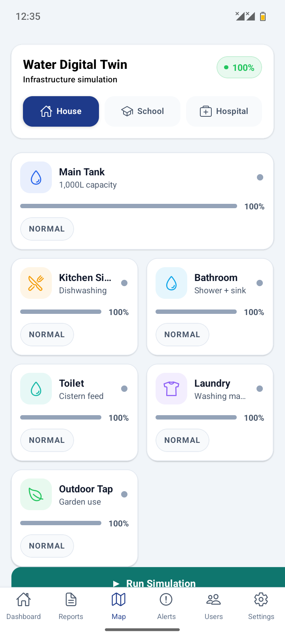The width and height of the screenshot is (285, 638).
Task: Tap the Laundry card status dot
Action: [260, 389]
